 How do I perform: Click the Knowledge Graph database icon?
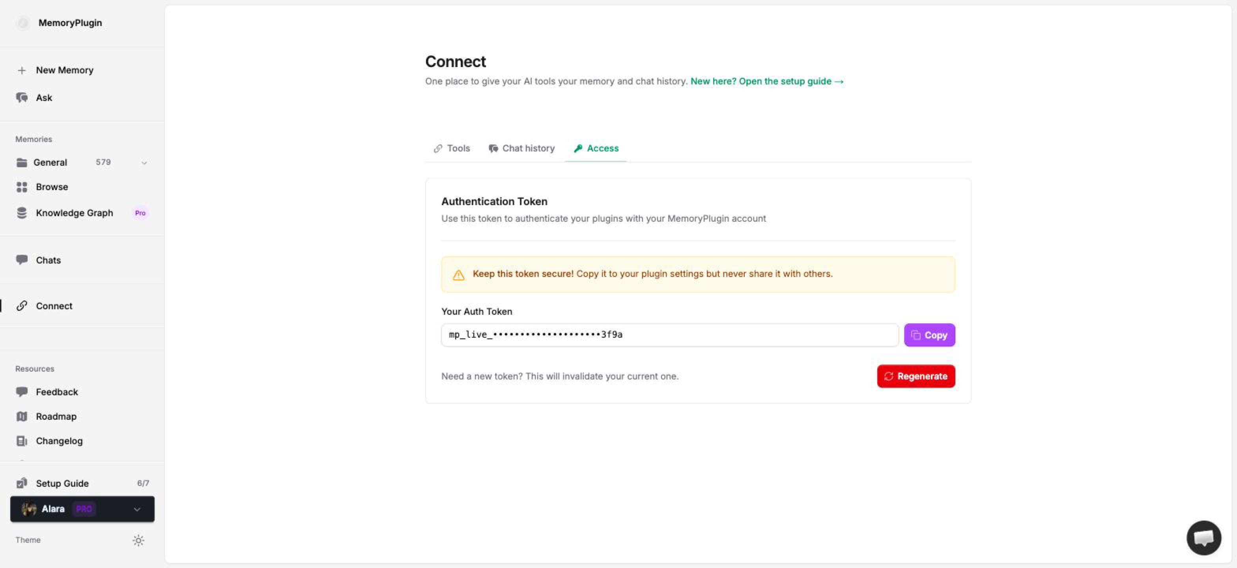point(22,213)
